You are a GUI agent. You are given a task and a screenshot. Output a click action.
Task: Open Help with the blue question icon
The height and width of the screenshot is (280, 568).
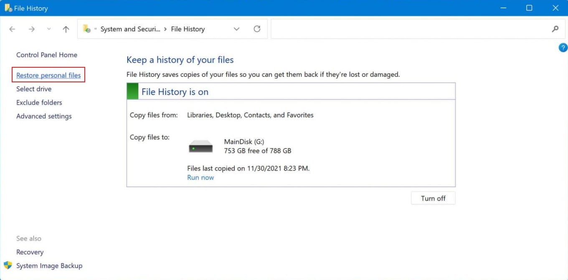coord(563,48)
